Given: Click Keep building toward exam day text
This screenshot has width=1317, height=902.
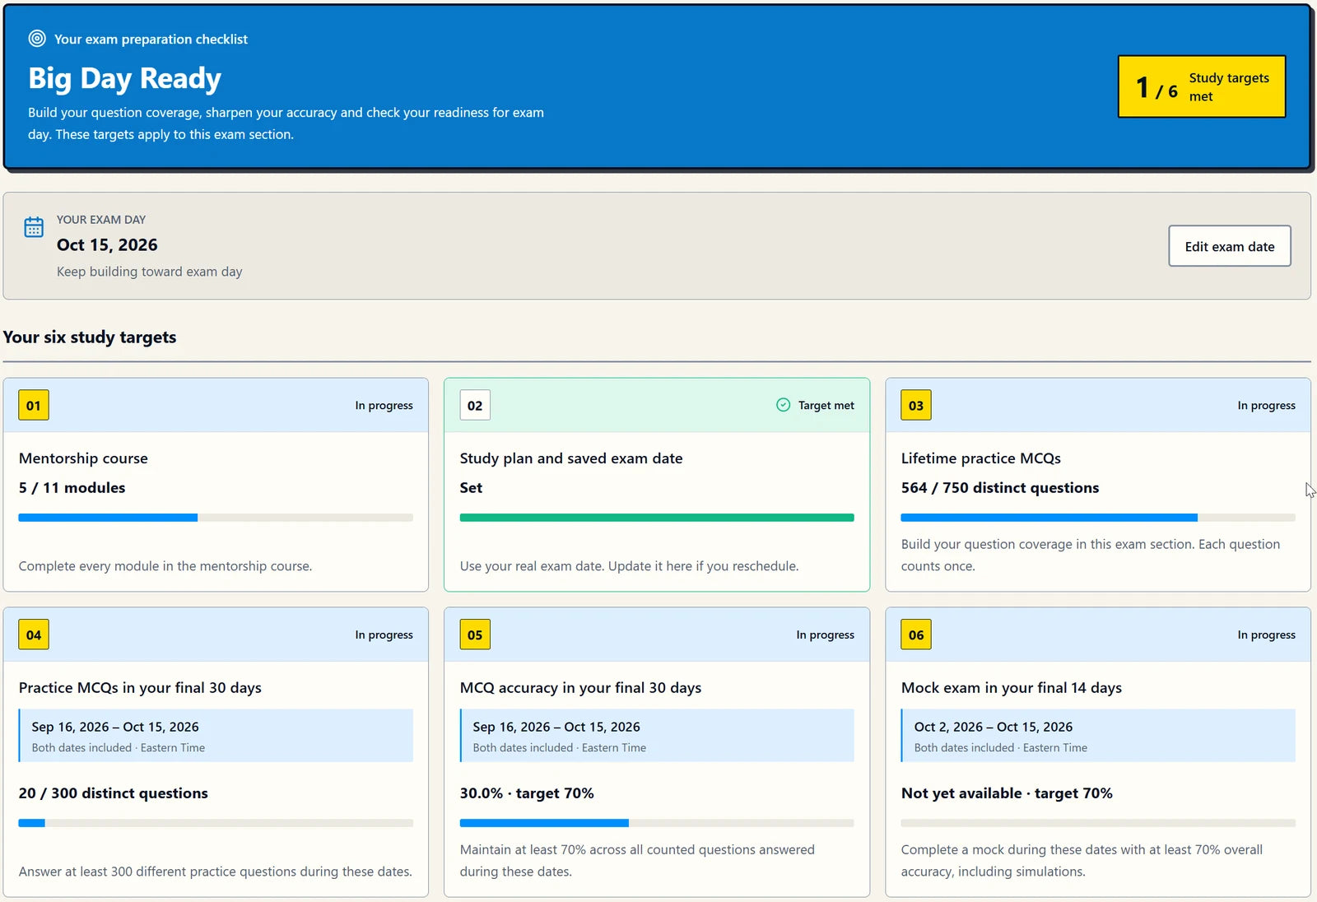Looking at the screenshot, I should pyautogui.click(x=150, y=272).
